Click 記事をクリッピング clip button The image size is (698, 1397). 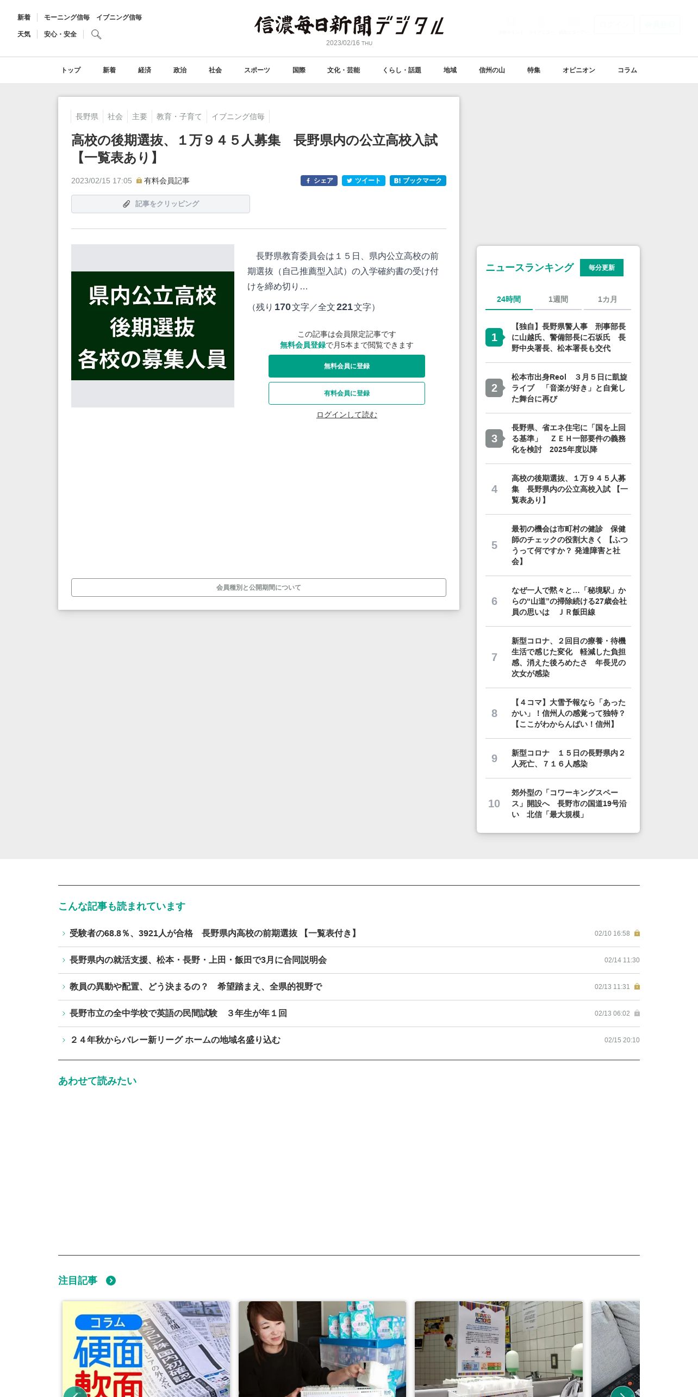[160, 204]
